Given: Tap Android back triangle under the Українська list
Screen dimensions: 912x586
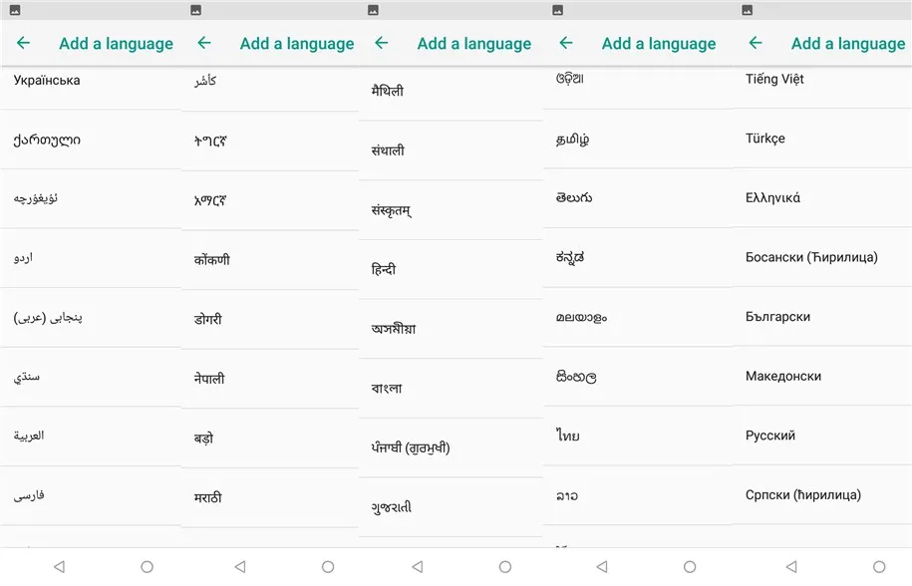Looking at the screenshot, I should pos(59,566).
